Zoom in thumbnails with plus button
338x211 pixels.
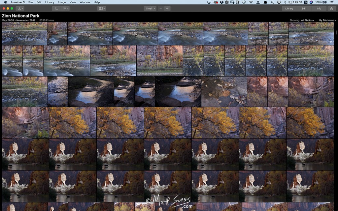point(167,9)
